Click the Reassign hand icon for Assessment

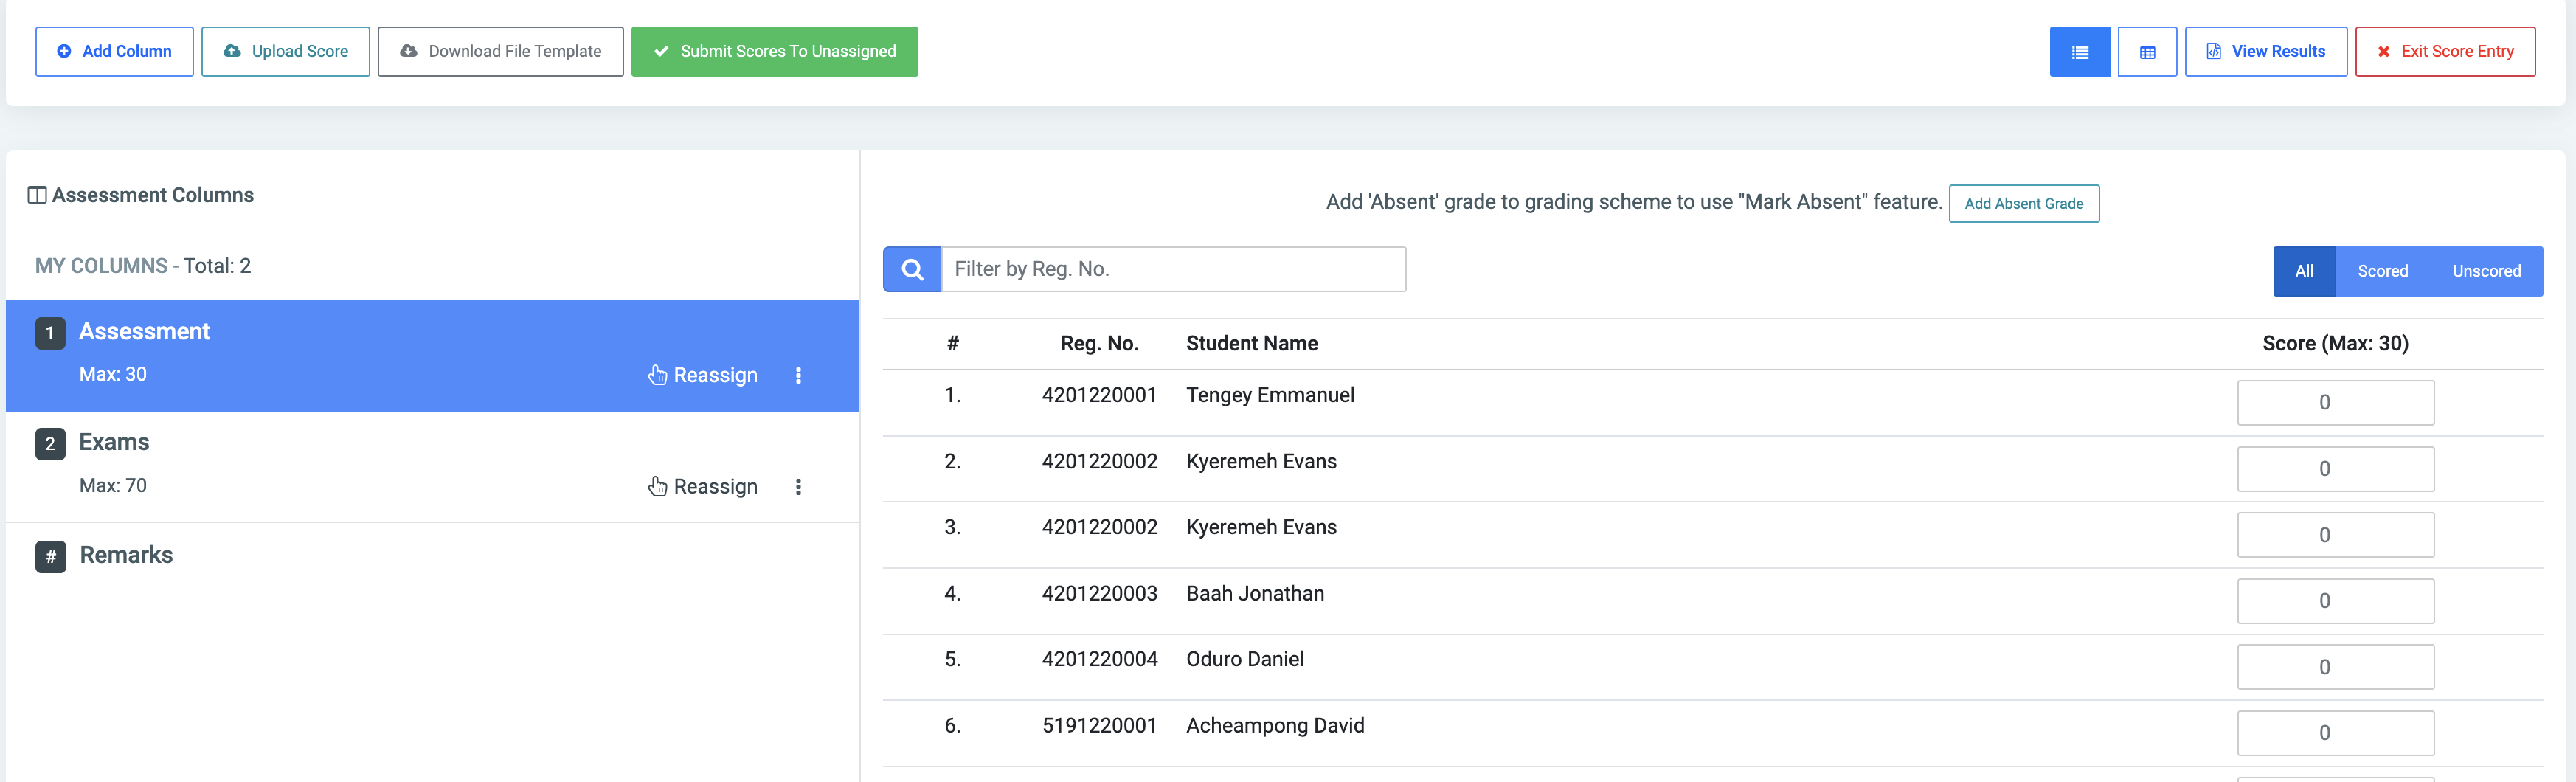[x=657, y=375]
